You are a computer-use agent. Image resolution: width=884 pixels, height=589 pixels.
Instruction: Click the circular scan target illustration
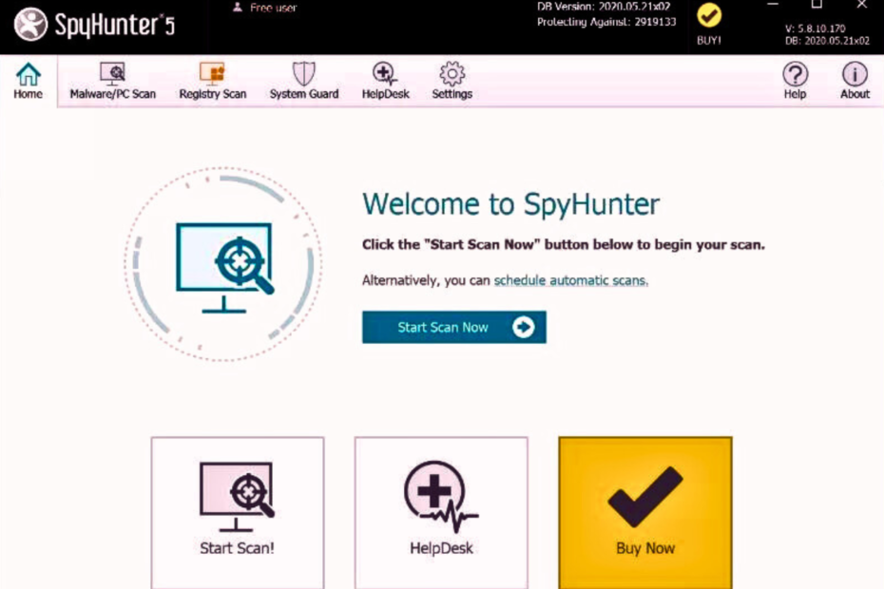pyautogui.click(x=223, y=264)
